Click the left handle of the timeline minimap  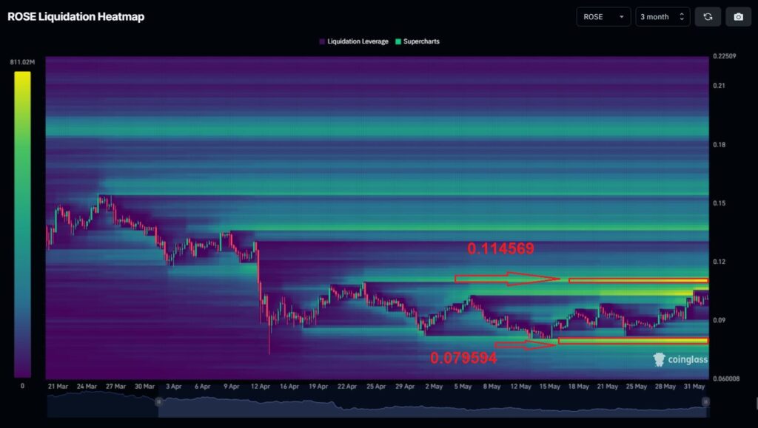pyautogui.click(x=158, y=403)
